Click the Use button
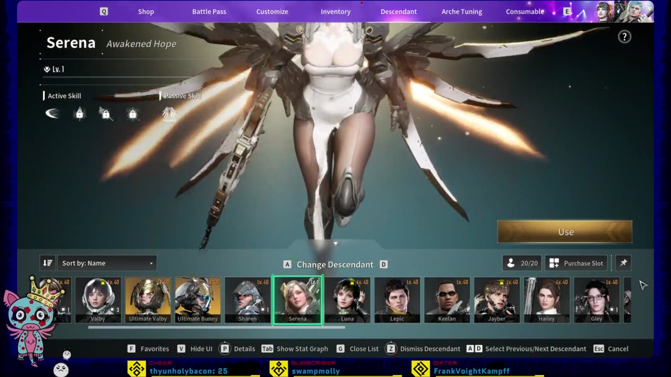Screen dimensions: 671x377 [x=565, y=231]
